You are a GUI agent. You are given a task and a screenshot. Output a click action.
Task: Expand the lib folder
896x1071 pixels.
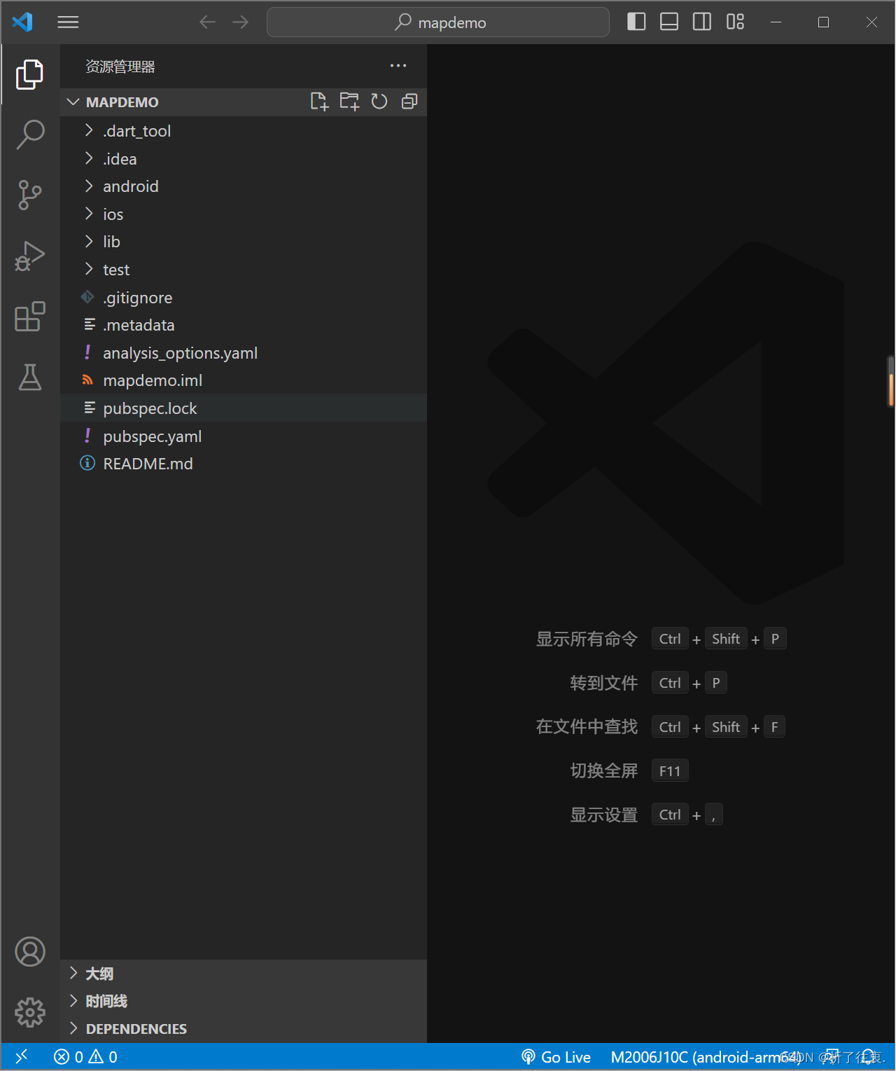point(244,242)
